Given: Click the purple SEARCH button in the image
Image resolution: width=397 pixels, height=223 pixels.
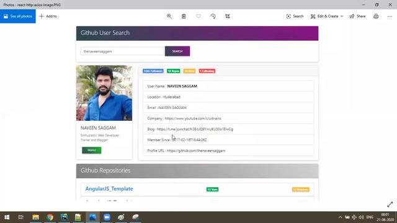Looking at the screenshot, I should click(177, 51).
